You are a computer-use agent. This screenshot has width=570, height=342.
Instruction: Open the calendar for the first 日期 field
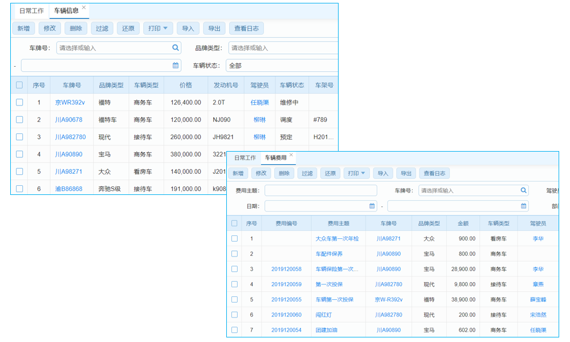click(x=371, y=206)
